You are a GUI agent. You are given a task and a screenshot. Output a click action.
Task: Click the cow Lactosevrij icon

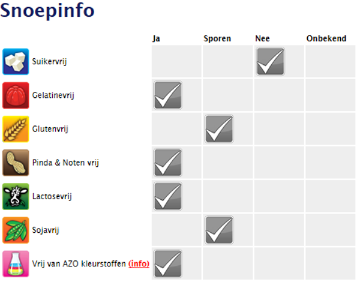16,196
